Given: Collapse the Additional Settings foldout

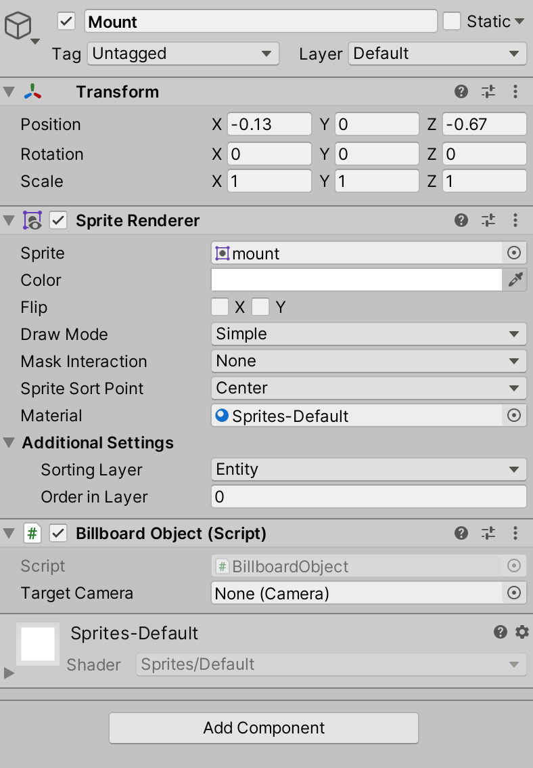Looking at the screenshot, I should click(9, 443).
